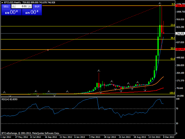Click the 13 Oct 2013 date label

[x=154, y=137]
